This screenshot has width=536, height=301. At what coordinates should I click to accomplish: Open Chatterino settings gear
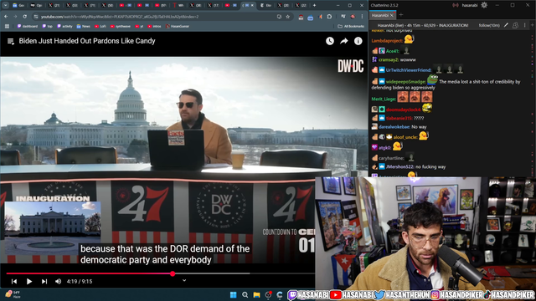(484, 5)
